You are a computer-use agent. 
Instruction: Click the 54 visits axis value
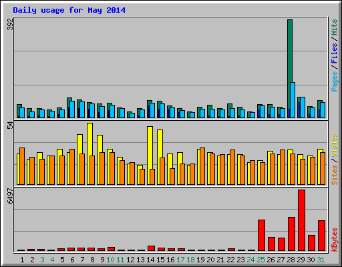pos(10,125)
